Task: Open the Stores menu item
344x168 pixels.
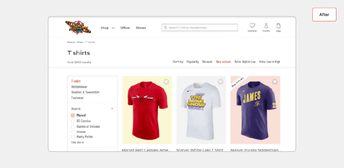Action: pos(141,28)
